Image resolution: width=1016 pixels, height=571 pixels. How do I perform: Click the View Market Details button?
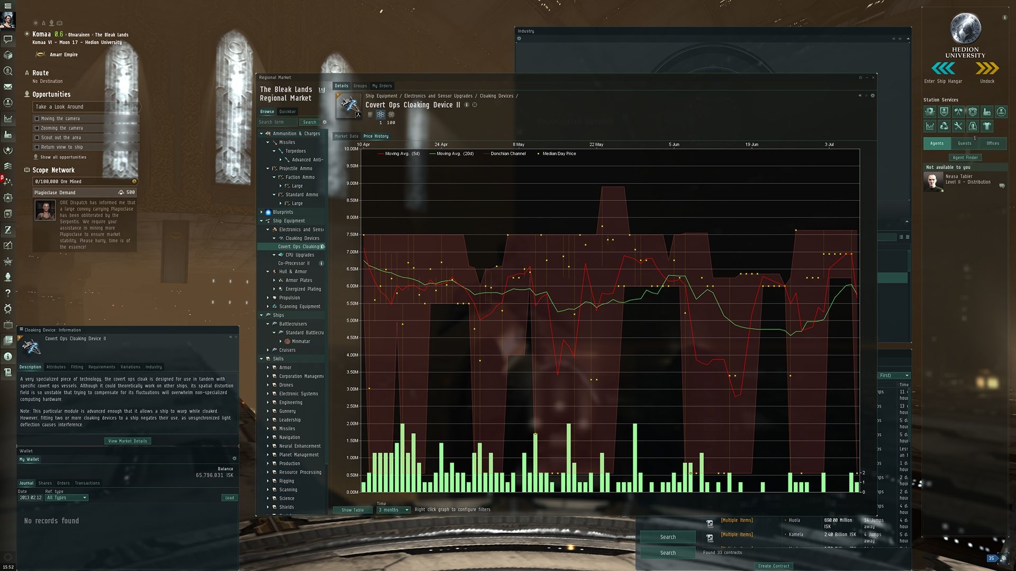127,440
